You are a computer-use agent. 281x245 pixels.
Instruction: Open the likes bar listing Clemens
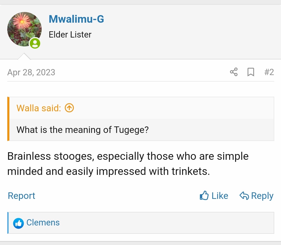141,223
